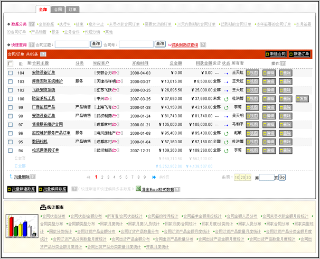Click green refresh status icon in row 100
The height and width of the screenshot is (259, 320).
(226, 99)
